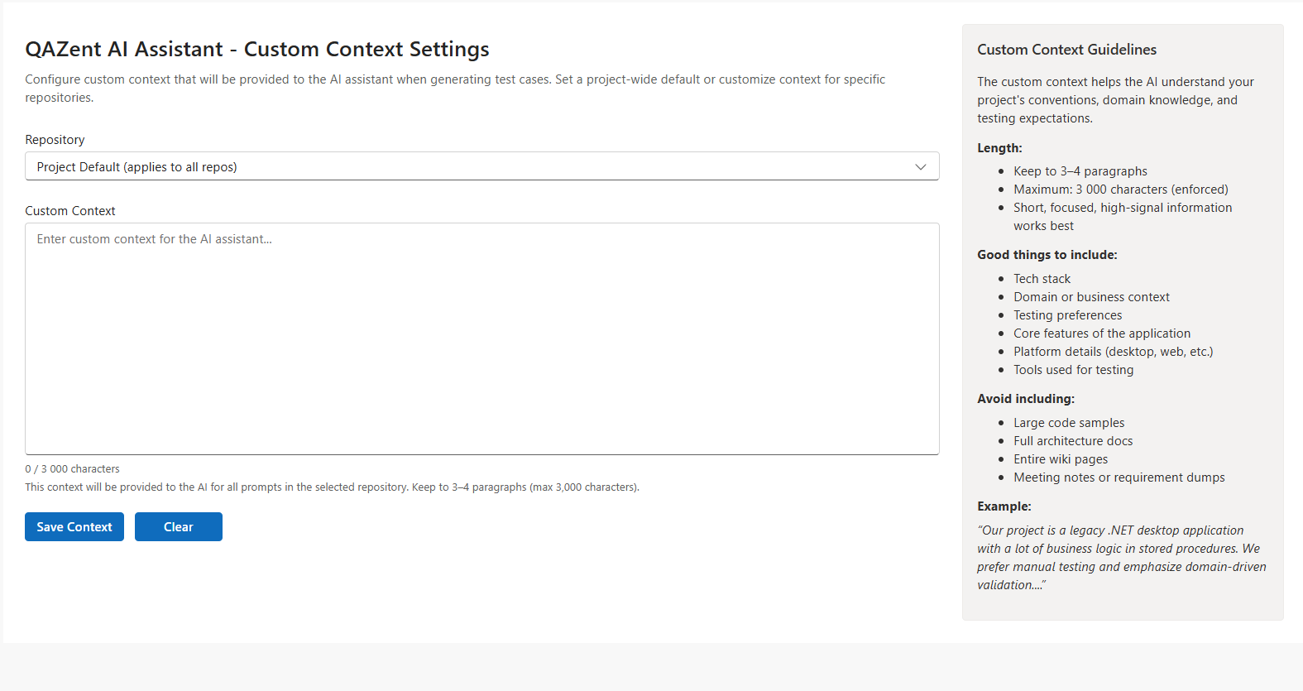
Task: Click the hint text below character counter
Action: (332, 487)
